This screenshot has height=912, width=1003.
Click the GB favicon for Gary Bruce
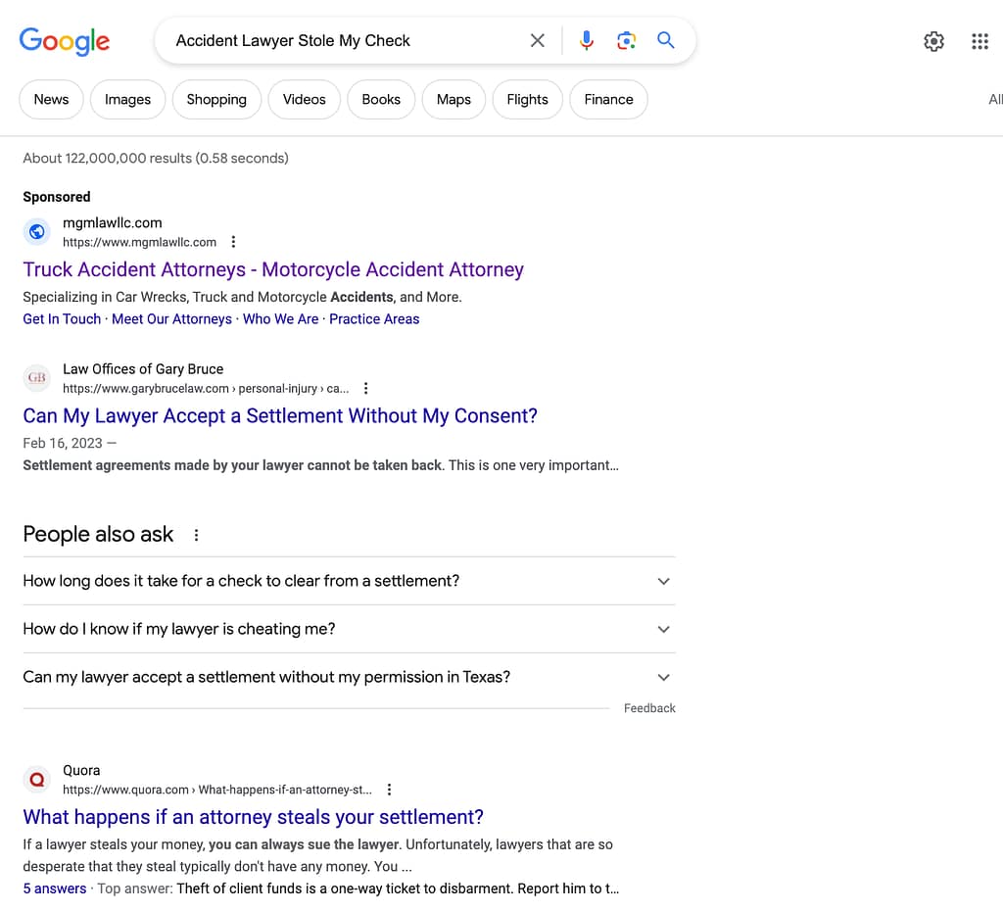point(37,377)
